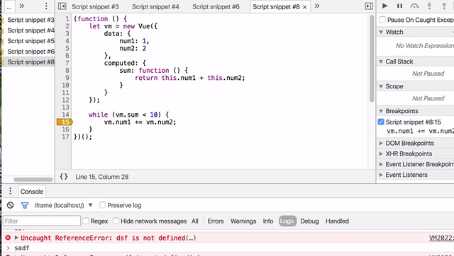The image size is (454, 256).
Task: Resume script execution with play icon
Action: pos(384,6)
